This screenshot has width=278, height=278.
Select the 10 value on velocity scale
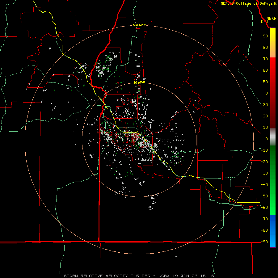(265, 128)
